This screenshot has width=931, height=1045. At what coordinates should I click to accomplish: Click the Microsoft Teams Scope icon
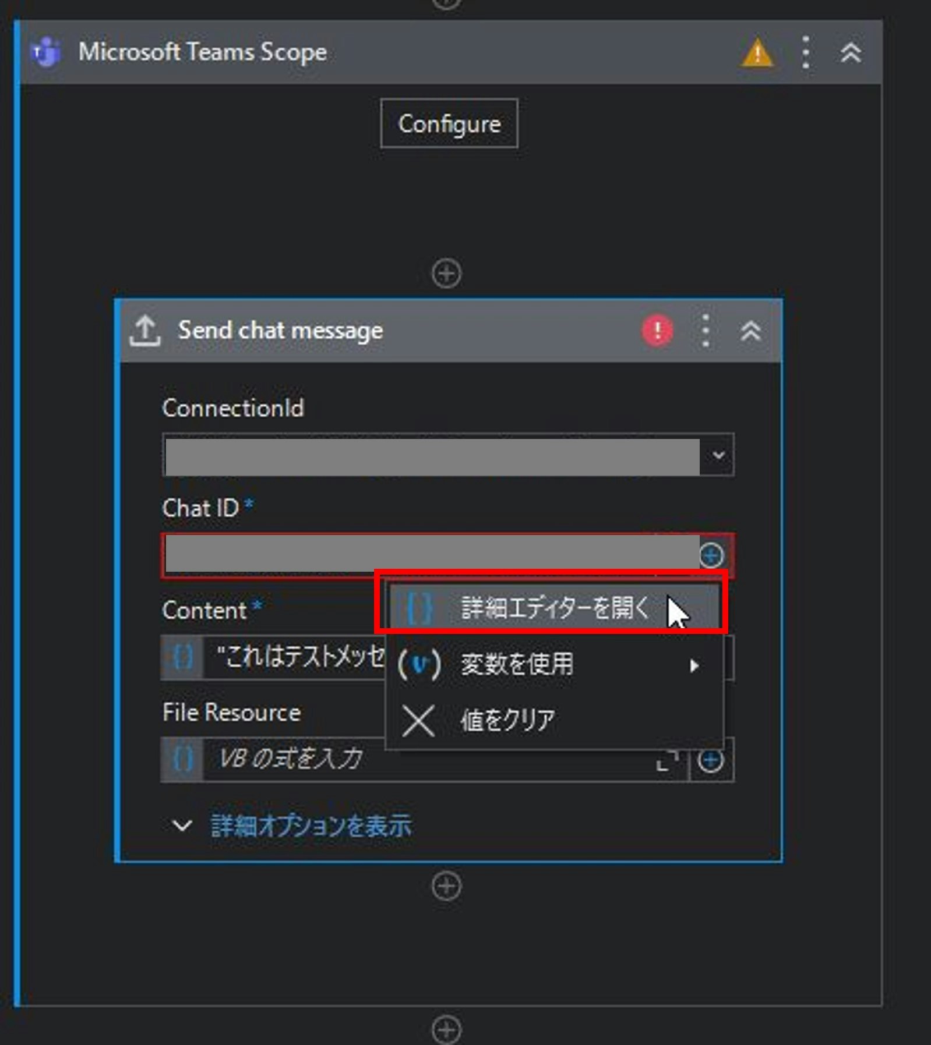45,52
